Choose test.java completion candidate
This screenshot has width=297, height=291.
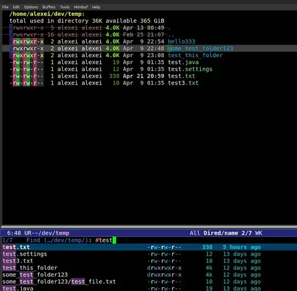point(148,288)
